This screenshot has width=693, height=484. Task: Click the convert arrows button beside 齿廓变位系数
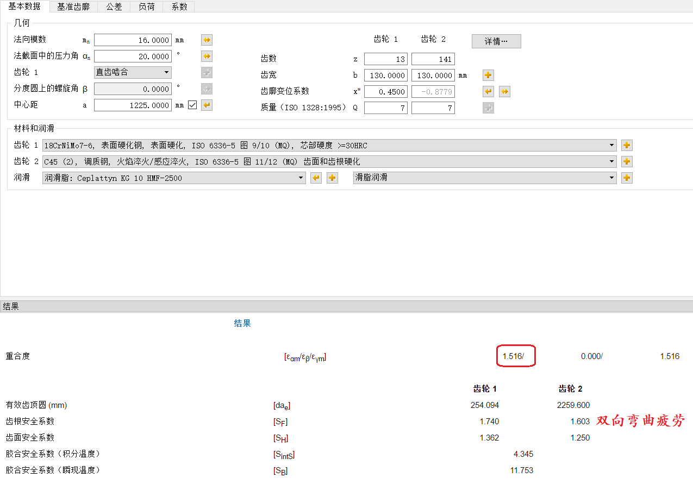(x=504, y=92)
